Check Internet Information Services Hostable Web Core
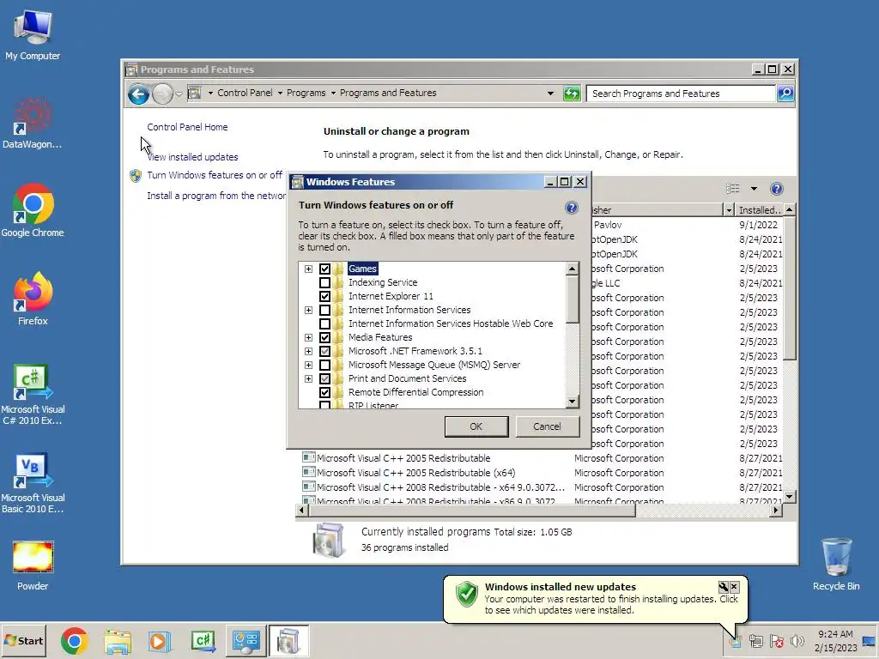 (x=324, y=323)
